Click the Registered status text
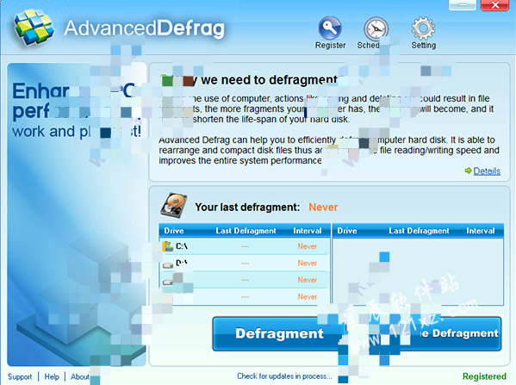The image size is (516, 385). click(x=484, y=376)
